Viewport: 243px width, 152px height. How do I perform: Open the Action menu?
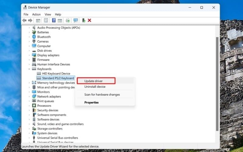(x=36, y=14)
